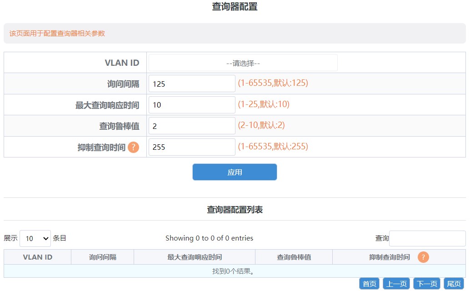
Task: Sort by 最大查询响应时间 column header
Action: point(195,257)
